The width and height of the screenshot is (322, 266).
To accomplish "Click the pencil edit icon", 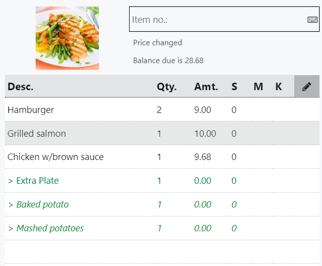I will tap(307, 87).
